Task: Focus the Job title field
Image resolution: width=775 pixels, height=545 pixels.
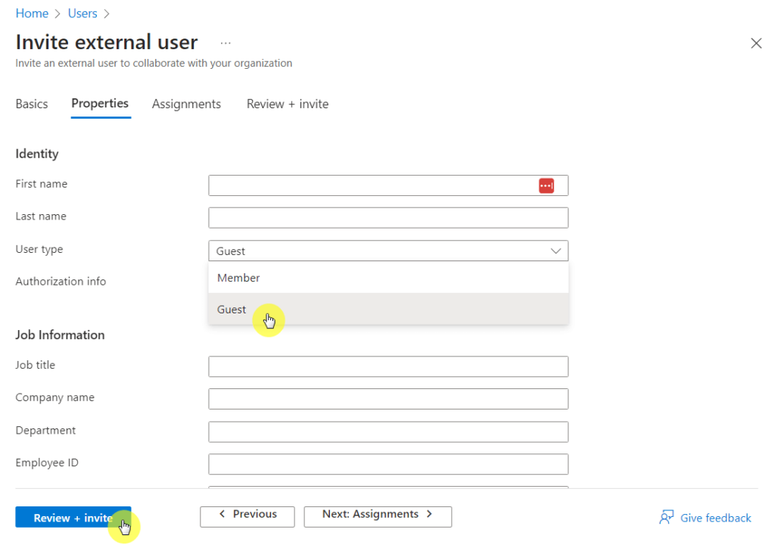Action: [388, 366]
